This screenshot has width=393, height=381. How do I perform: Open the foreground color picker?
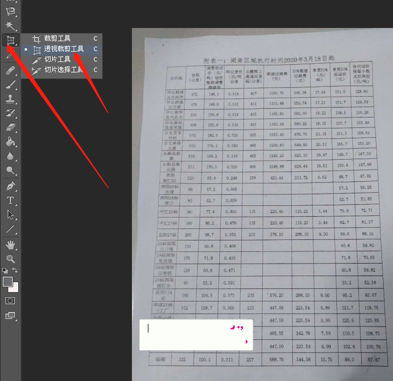point(8,282)
